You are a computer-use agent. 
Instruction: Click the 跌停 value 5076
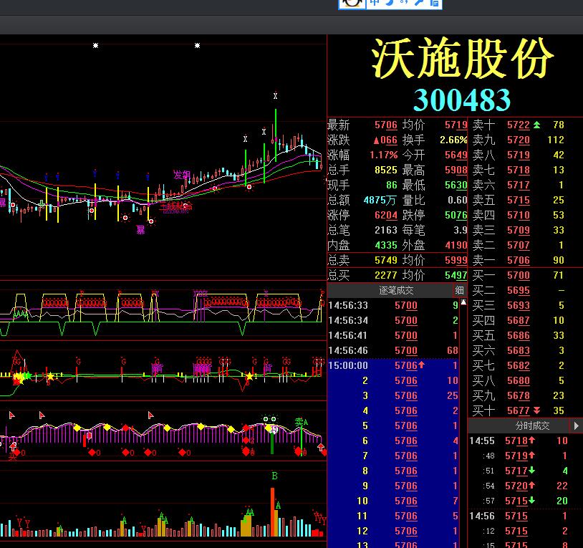[456, 215]
